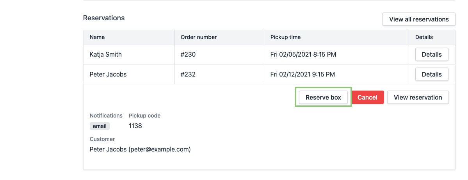The width and height of the screenshot is (468, 180).
Task: Click the pickup code 1138
Action: click(x=135, y=126)
